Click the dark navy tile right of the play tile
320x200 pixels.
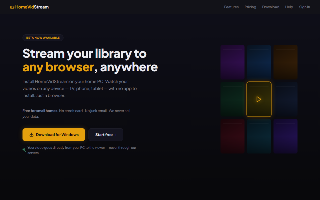tap(285, 99)
